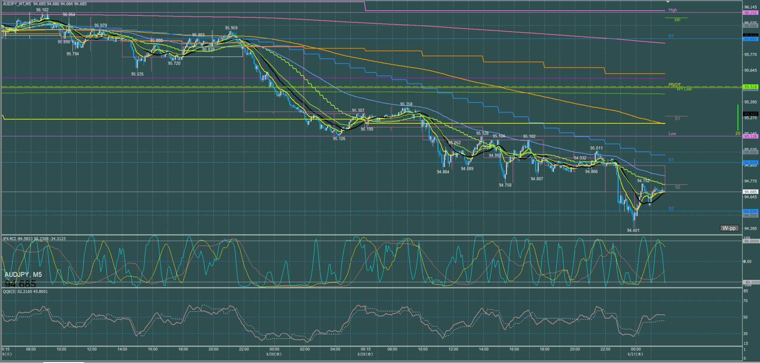The width and height of the screenshot is (760, 363).
Task: Select the W1 Low line label
Action: [684, 89]
